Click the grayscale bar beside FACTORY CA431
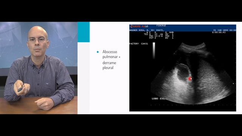This screenshot has height=136, width=242. 154,51
